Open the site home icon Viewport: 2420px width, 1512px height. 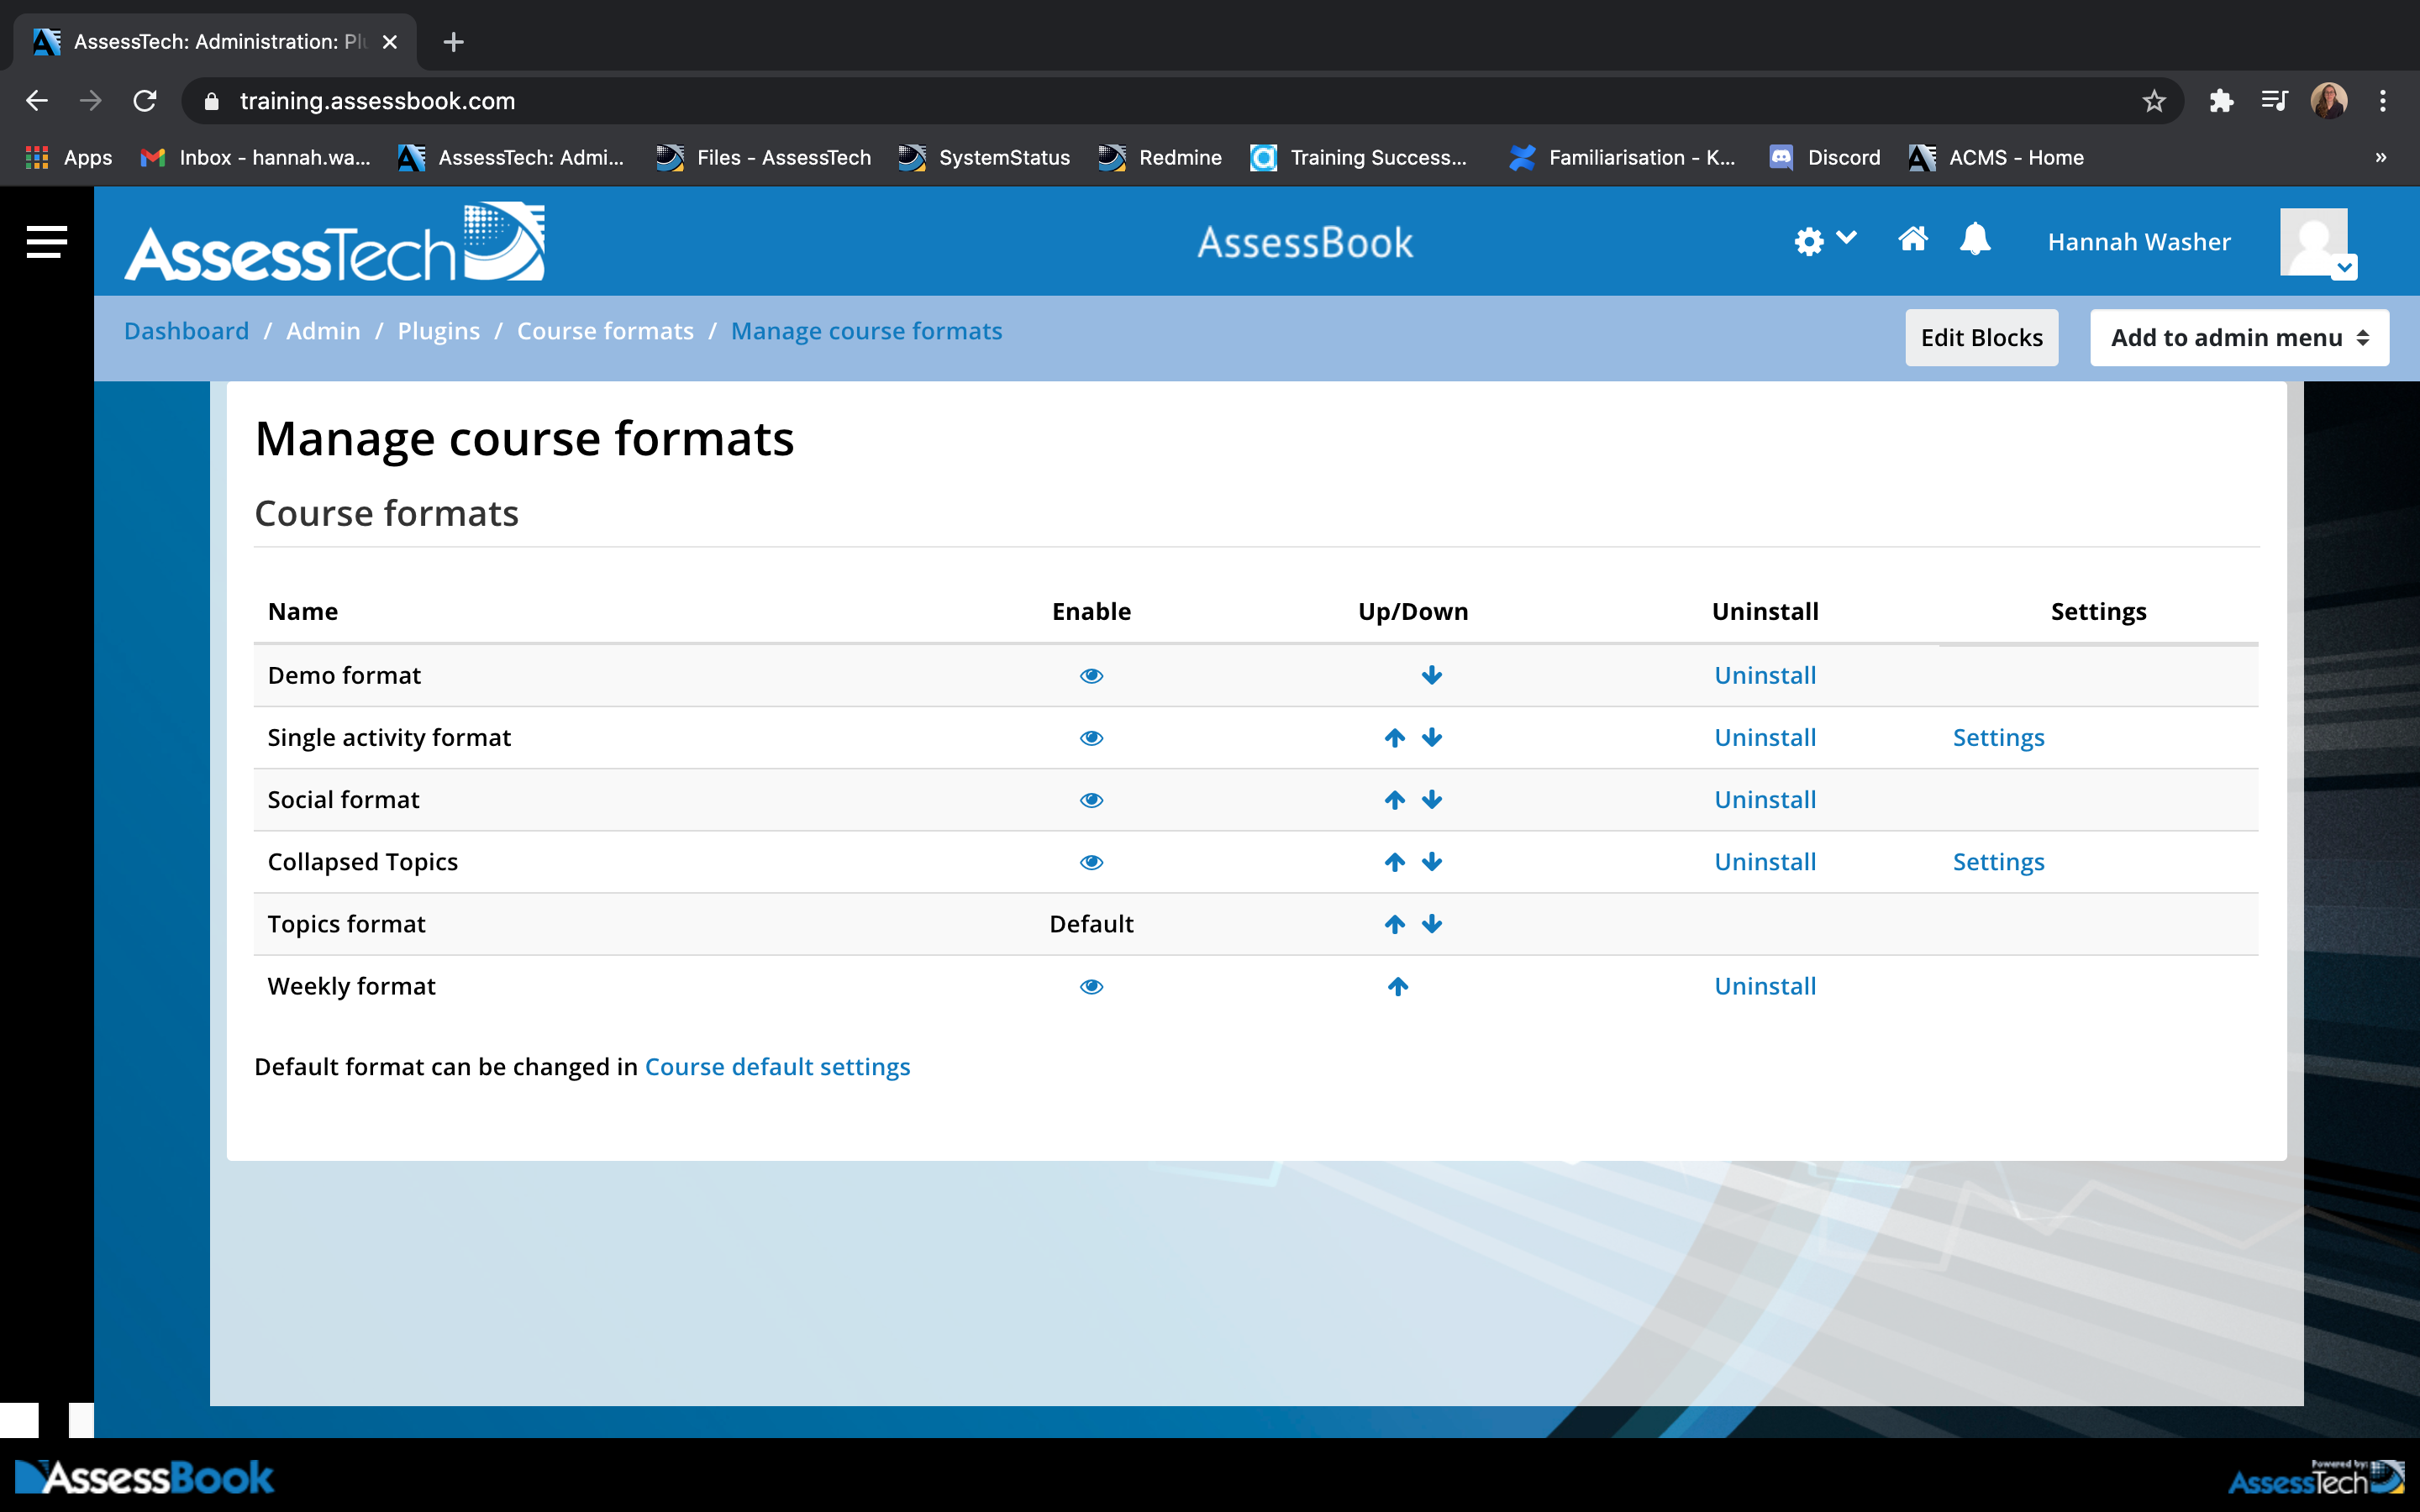1912,240
